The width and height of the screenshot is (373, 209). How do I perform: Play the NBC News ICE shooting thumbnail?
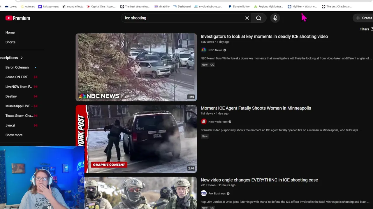pyautogui.click(x=136, y=67)
